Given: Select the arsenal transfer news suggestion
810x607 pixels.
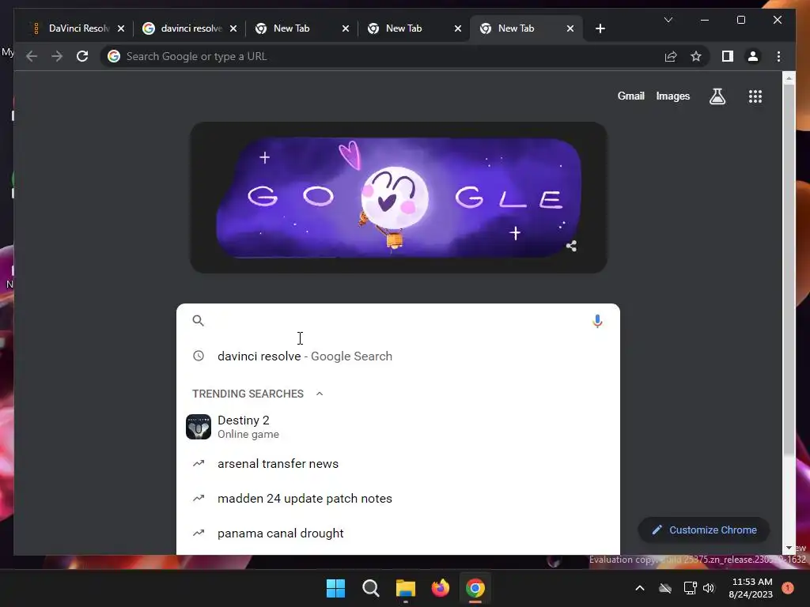Looking at the screenshot, I should 398,463.
